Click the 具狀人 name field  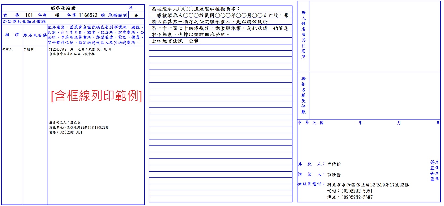(x=334, y=165)
